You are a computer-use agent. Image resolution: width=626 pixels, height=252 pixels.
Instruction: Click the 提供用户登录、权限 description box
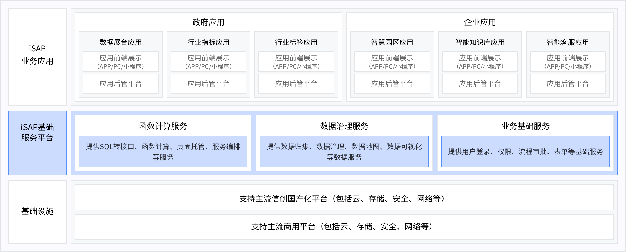tap(525, 152)
